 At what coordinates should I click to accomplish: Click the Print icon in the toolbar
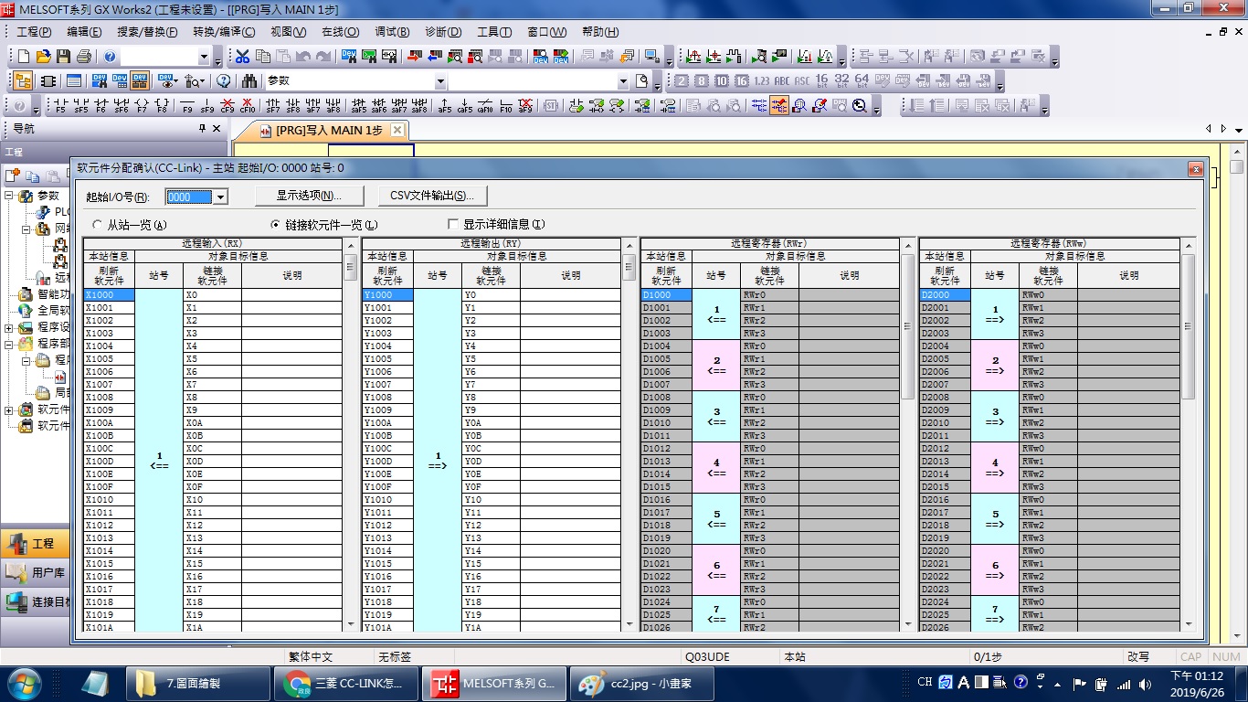tap(84, 57)
